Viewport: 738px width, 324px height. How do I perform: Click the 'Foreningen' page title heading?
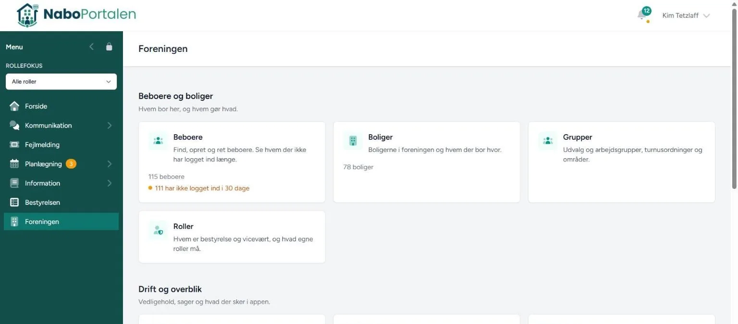point(163,49)
